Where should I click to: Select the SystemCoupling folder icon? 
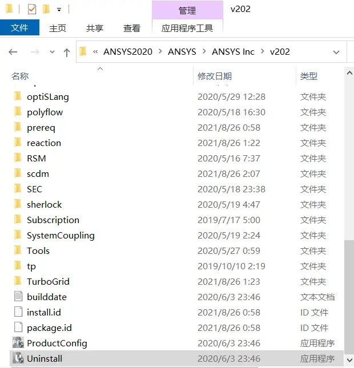click(18, 235)
